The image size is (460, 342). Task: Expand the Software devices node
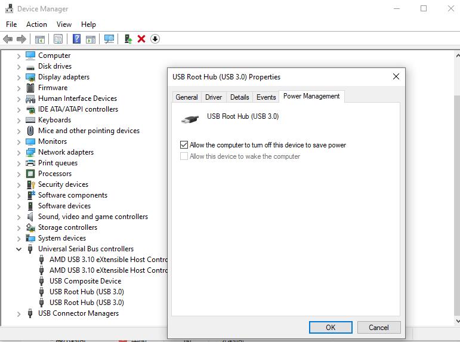pyautogui.click(x=18, y=207)
